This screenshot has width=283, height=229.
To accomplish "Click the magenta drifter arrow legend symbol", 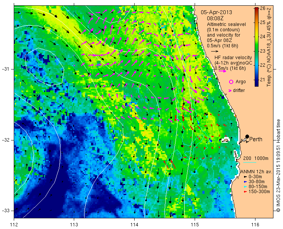I will [x=230, y=90].
